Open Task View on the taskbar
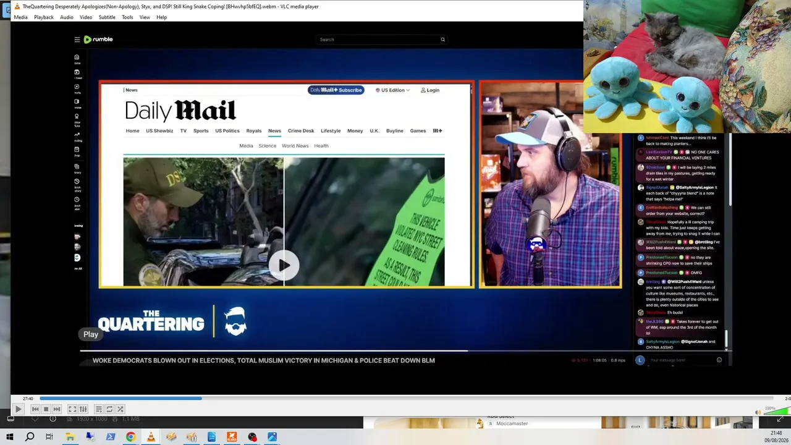The height and width of the screenshot is (445, 791). pos(49,437)
